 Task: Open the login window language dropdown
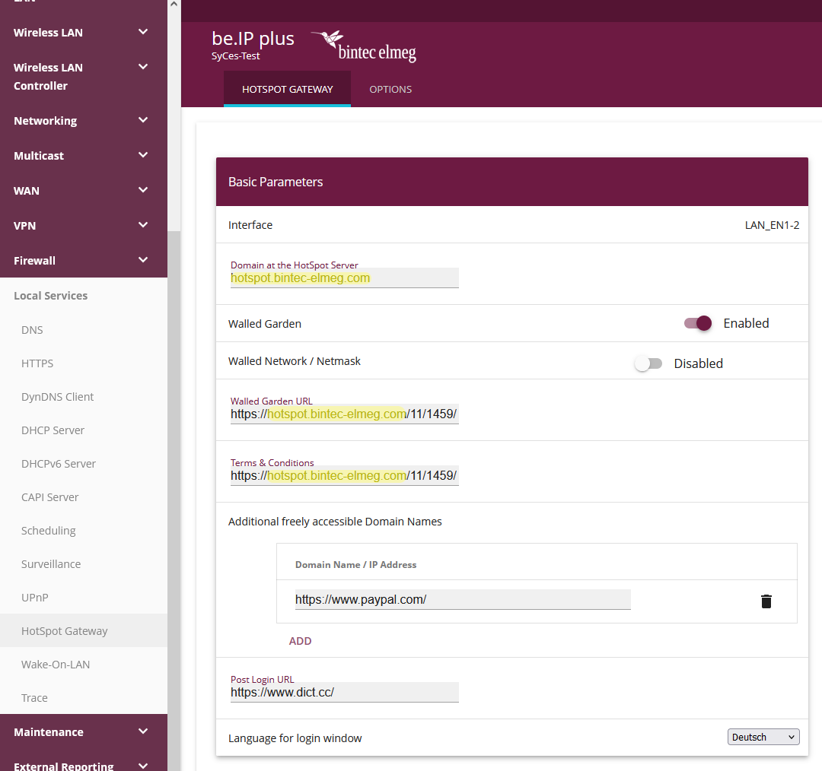click(x=763, y=737)
